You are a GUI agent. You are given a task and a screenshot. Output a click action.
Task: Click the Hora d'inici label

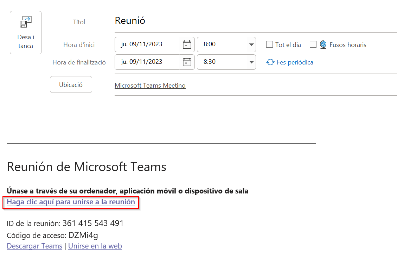(79, 45)
